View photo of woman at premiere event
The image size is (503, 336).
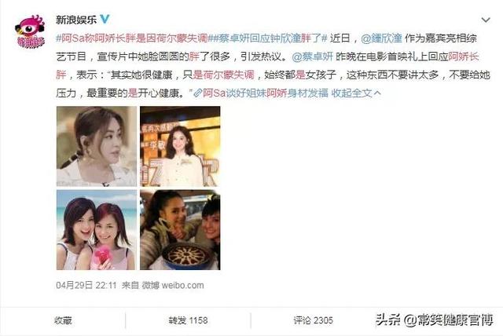coord(180,146)
